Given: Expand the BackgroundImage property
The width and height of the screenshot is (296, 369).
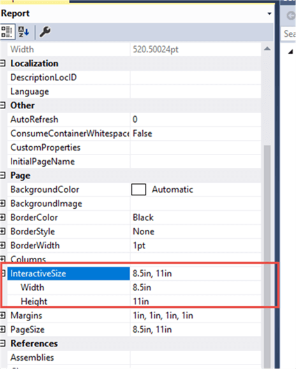Looking at the screenshot, I should [x=3, y=203].
